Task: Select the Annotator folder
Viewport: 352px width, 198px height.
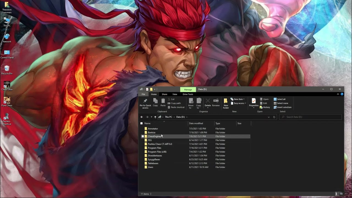Action: pyautogui.click(x=153, y=129)
